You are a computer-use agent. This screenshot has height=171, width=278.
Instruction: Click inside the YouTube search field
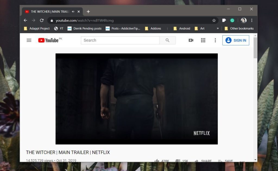tap(119, 40)
